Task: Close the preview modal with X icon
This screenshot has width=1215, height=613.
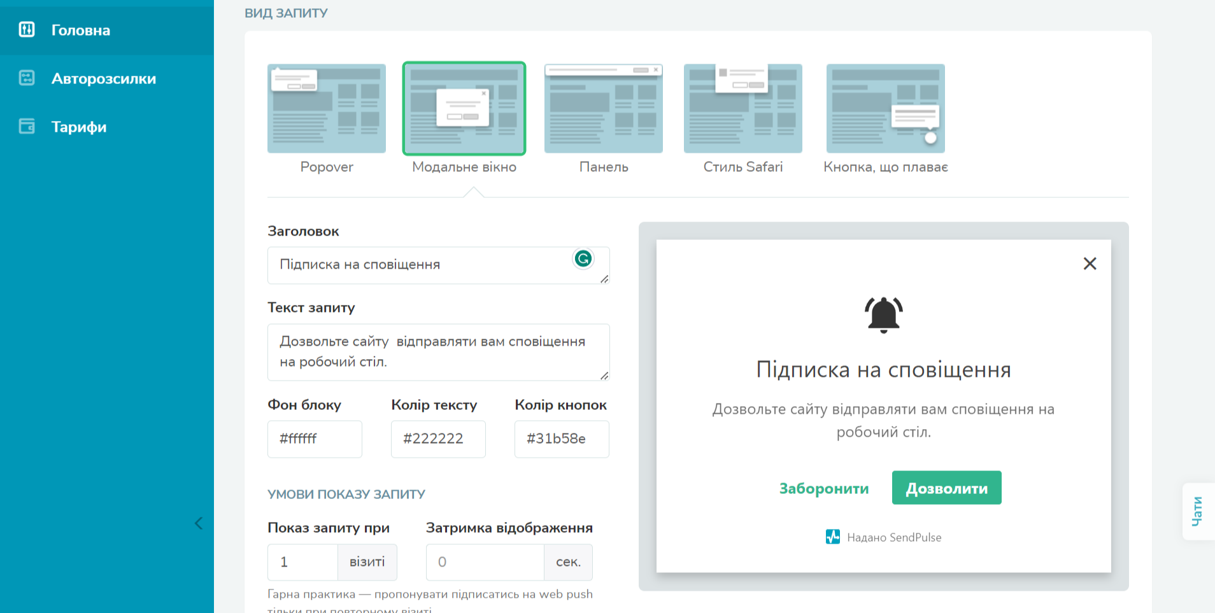Action: pos(1090,264)
